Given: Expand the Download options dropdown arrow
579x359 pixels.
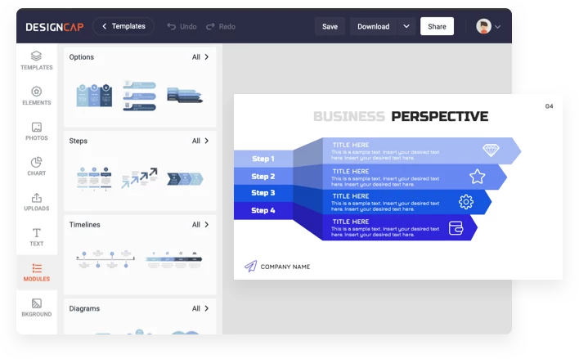Looking at the screenshot, I should click(x=406, y=26).
